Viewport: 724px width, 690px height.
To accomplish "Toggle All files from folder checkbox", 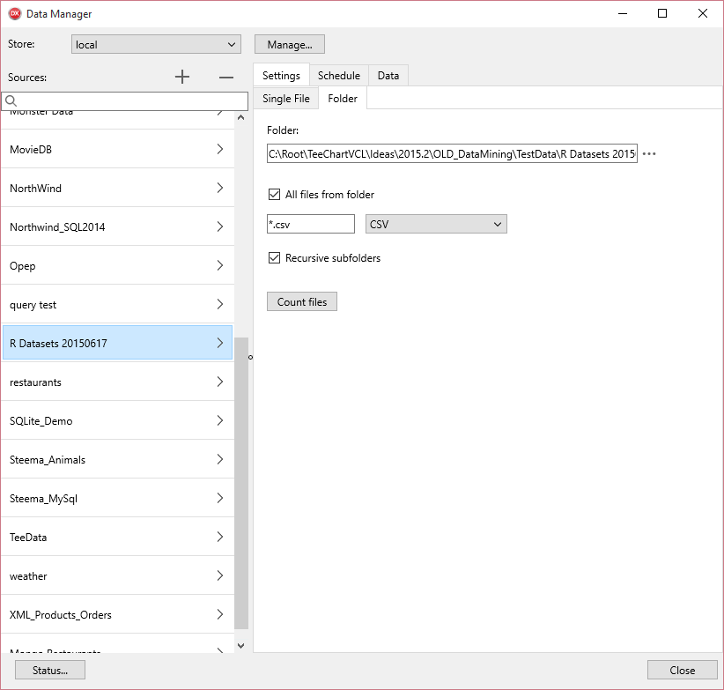I will (274, 195).
